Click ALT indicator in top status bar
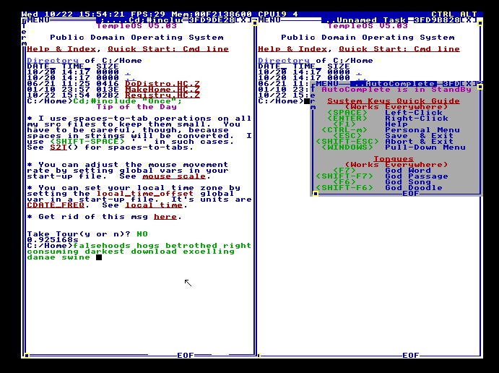Image resolution: width=499 pixels, height=373 pixels. pos(469,14)
